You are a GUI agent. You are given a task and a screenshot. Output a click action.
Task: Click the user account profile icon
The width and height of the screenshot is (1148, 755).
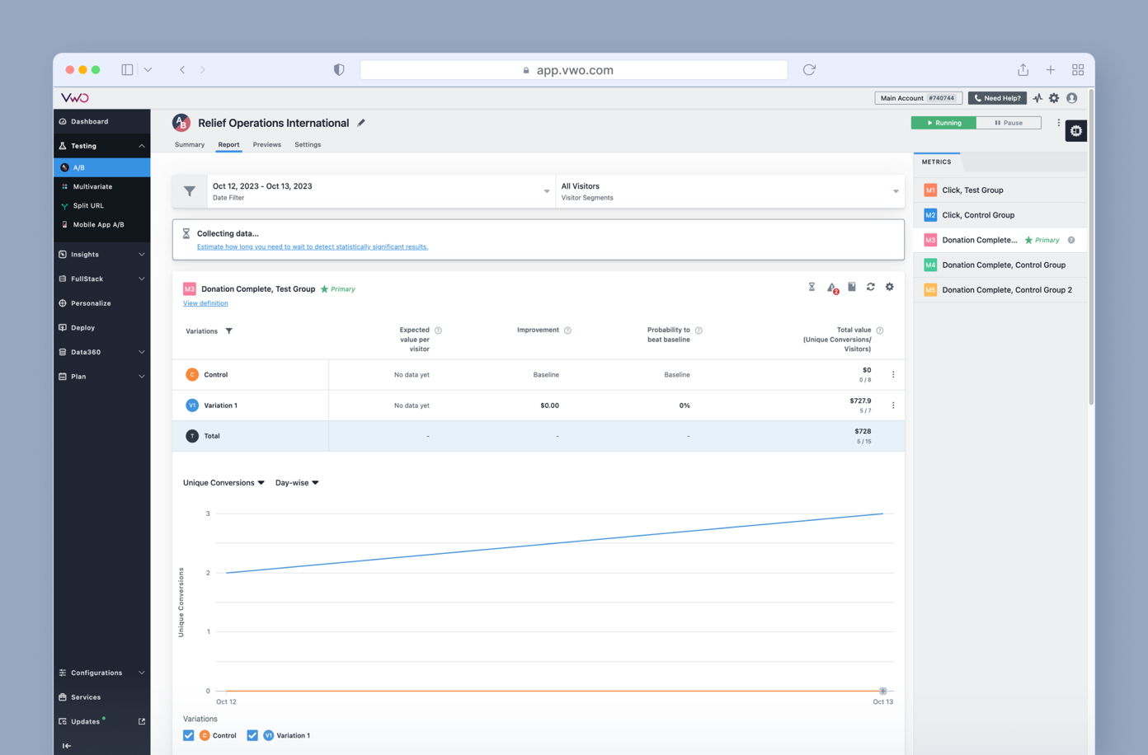tap(1072, 98)
